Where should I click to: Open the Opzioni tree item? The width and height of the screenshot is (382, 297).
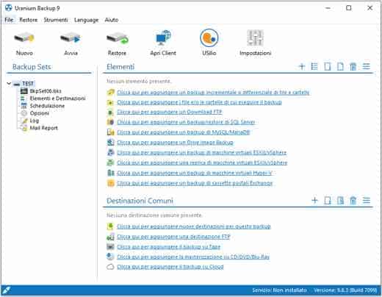click(40, 113)
